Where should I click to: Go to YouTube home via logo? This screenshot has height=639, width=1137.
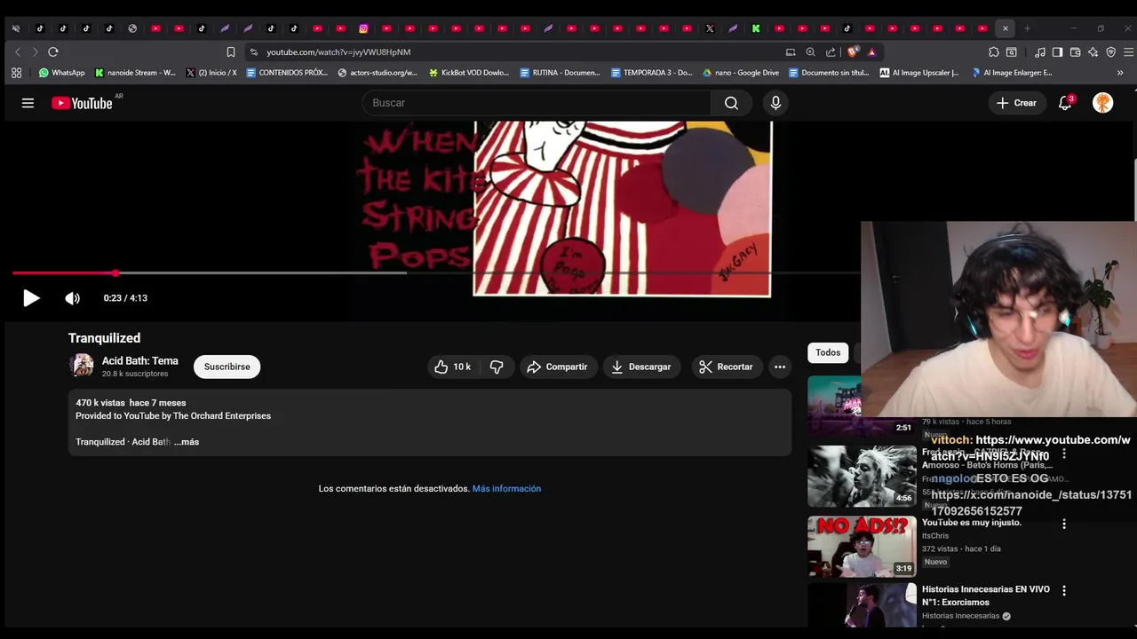point(82,103)
